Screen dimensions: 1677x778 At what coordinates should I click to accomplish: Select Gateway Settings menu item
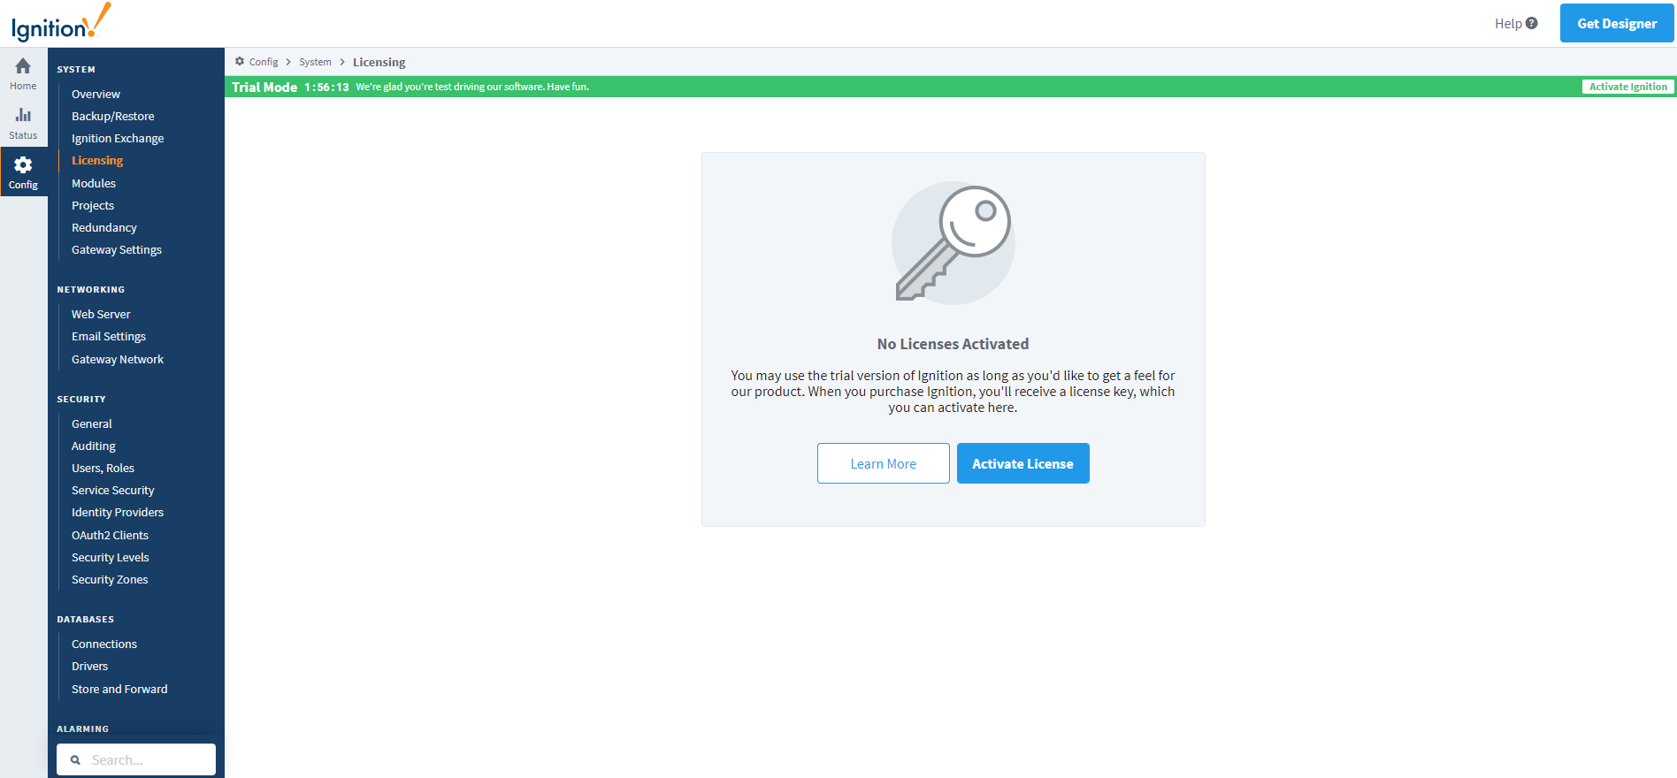point(117,250)
